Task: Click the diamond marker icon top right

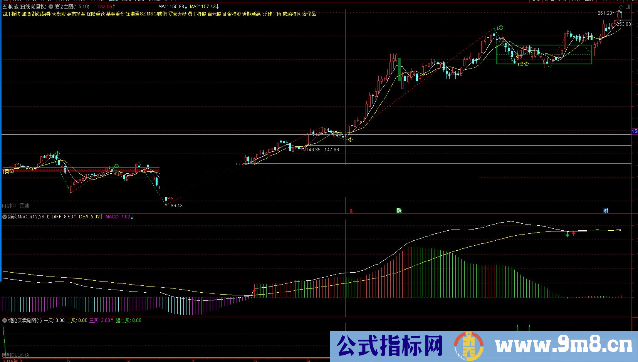Action: 621,7
